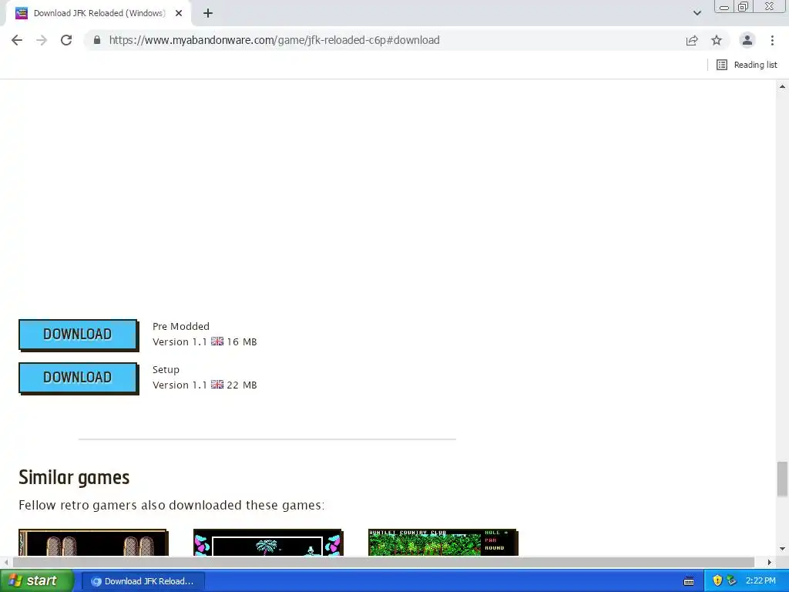789x592 pixels.
Task: Minimize the Chrome window
Action: (724, 7)
